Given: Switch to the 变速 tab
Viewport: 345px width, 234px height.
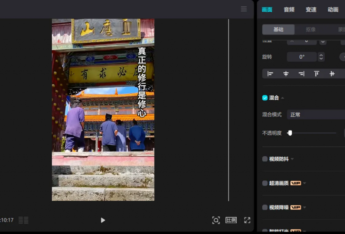Looking at the screenshot, I should pyautogui.click(x=311, y=9).
